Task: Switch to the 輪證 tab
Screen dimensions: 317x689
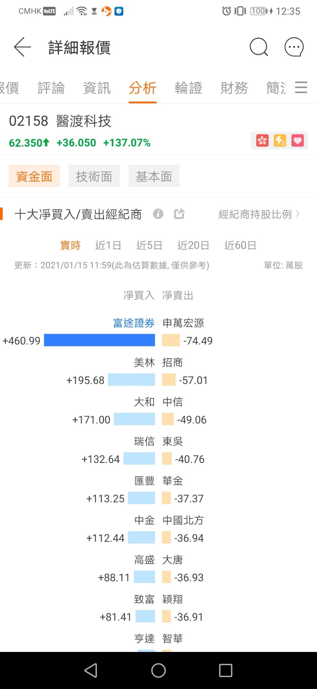Action: [189, 88]
